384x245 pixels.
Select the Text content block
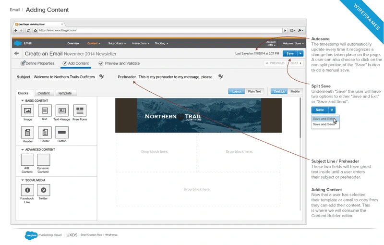coord(45,110)
